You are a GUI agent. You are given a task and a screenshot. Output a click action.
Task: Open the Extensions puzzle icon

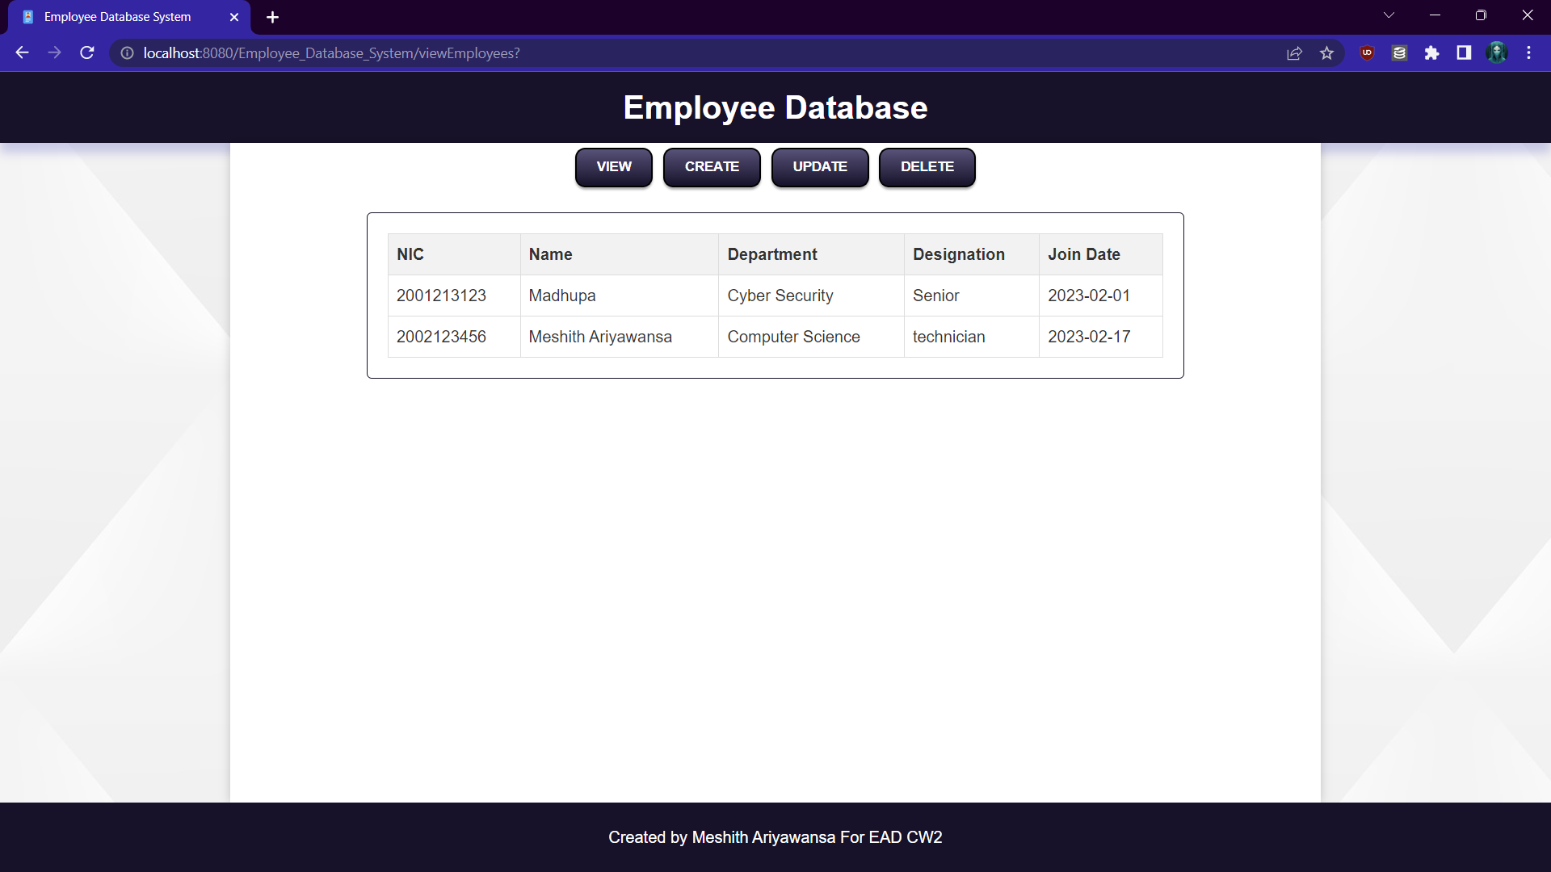(x=1431, y=52)
